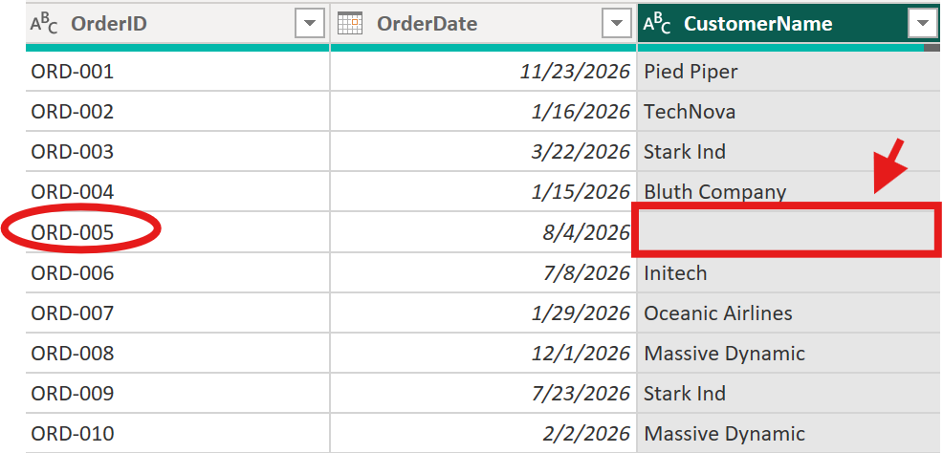Click the ORD-006 cell
This screenshot has height=453, width=943.
(178, 272)
